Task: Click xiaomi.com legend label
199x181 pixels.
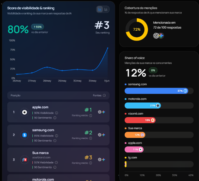Action: pyautogui.click(x=136, y=114)
